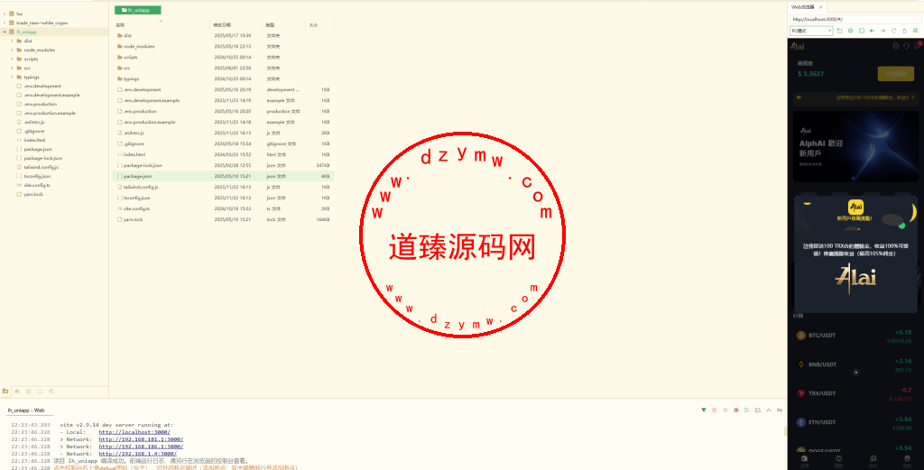
Task: Select vite.config.ts in the file list
Action: point(224,208)
